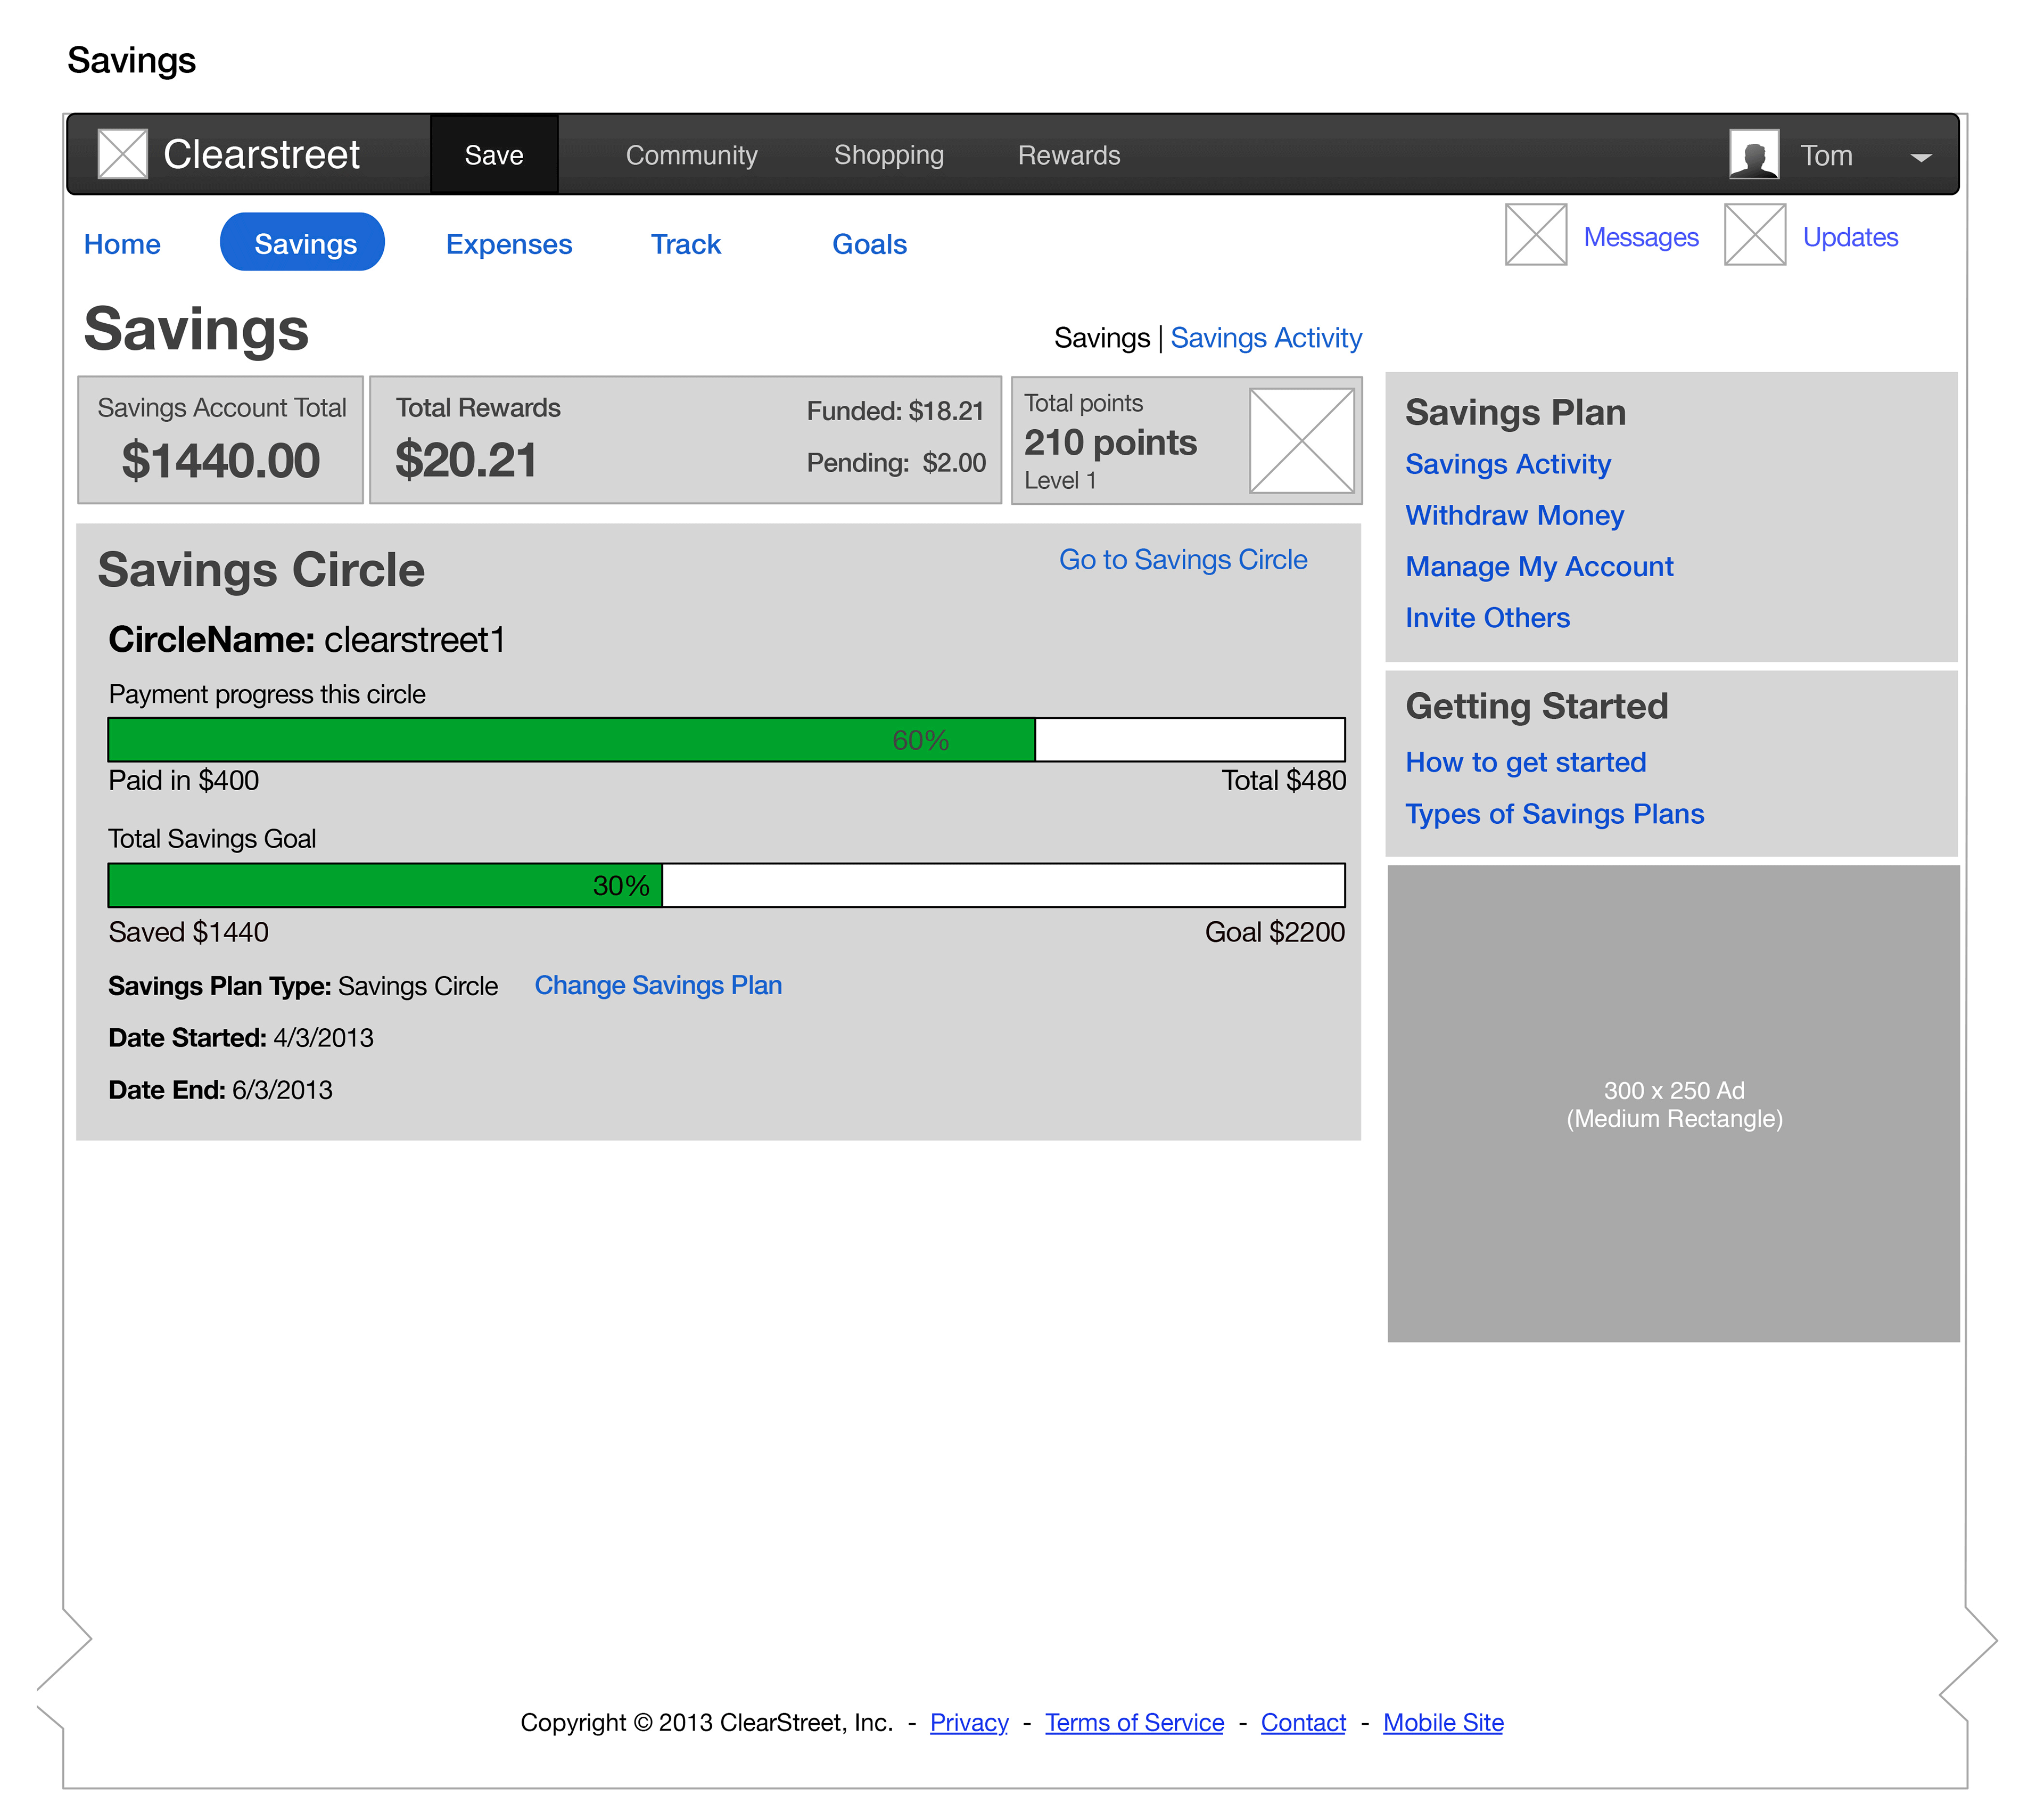The image size is (2044, 1811).
Task: Click the 30% Total Savings Goal bar
Action: [x=726, y=886]
